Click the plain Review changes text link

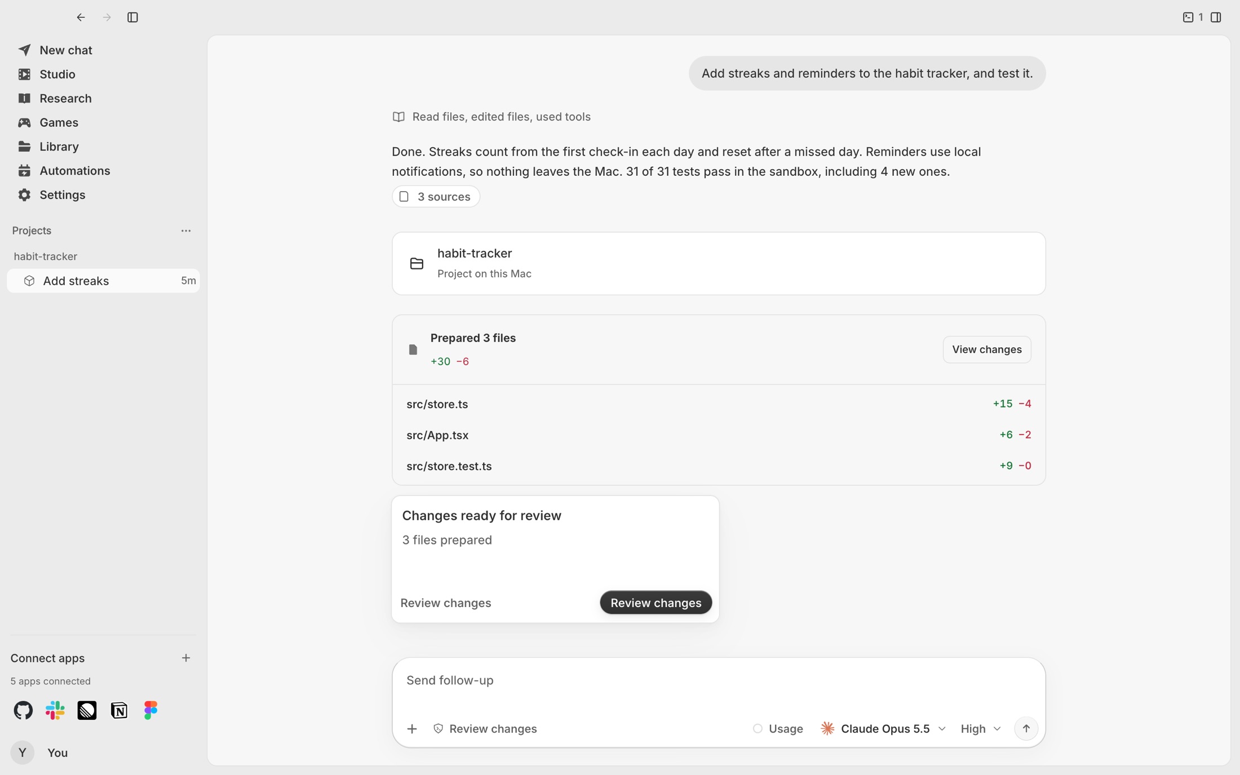click(x=445, y=603)
